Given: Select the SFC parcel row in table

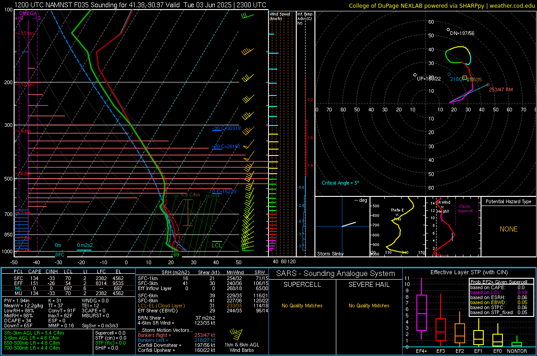Looking at the screenshot, I should (68, 278).
